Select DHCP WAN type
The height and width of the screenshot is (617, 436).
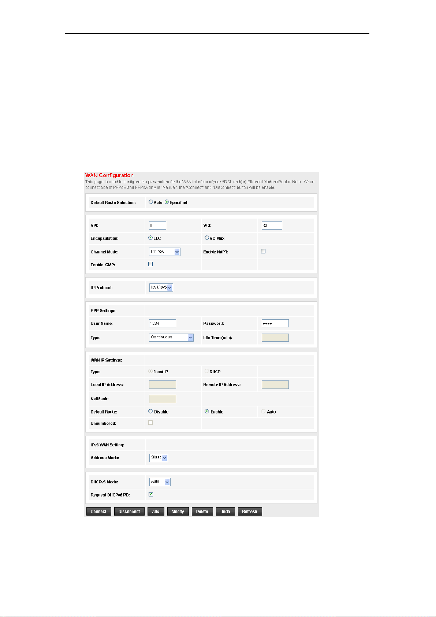[x=207, y=371]
